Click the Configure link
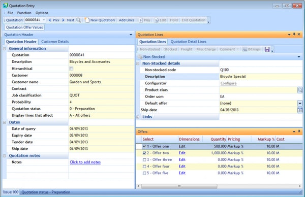The height and width of the screenshot is (197, 305). 228,83
